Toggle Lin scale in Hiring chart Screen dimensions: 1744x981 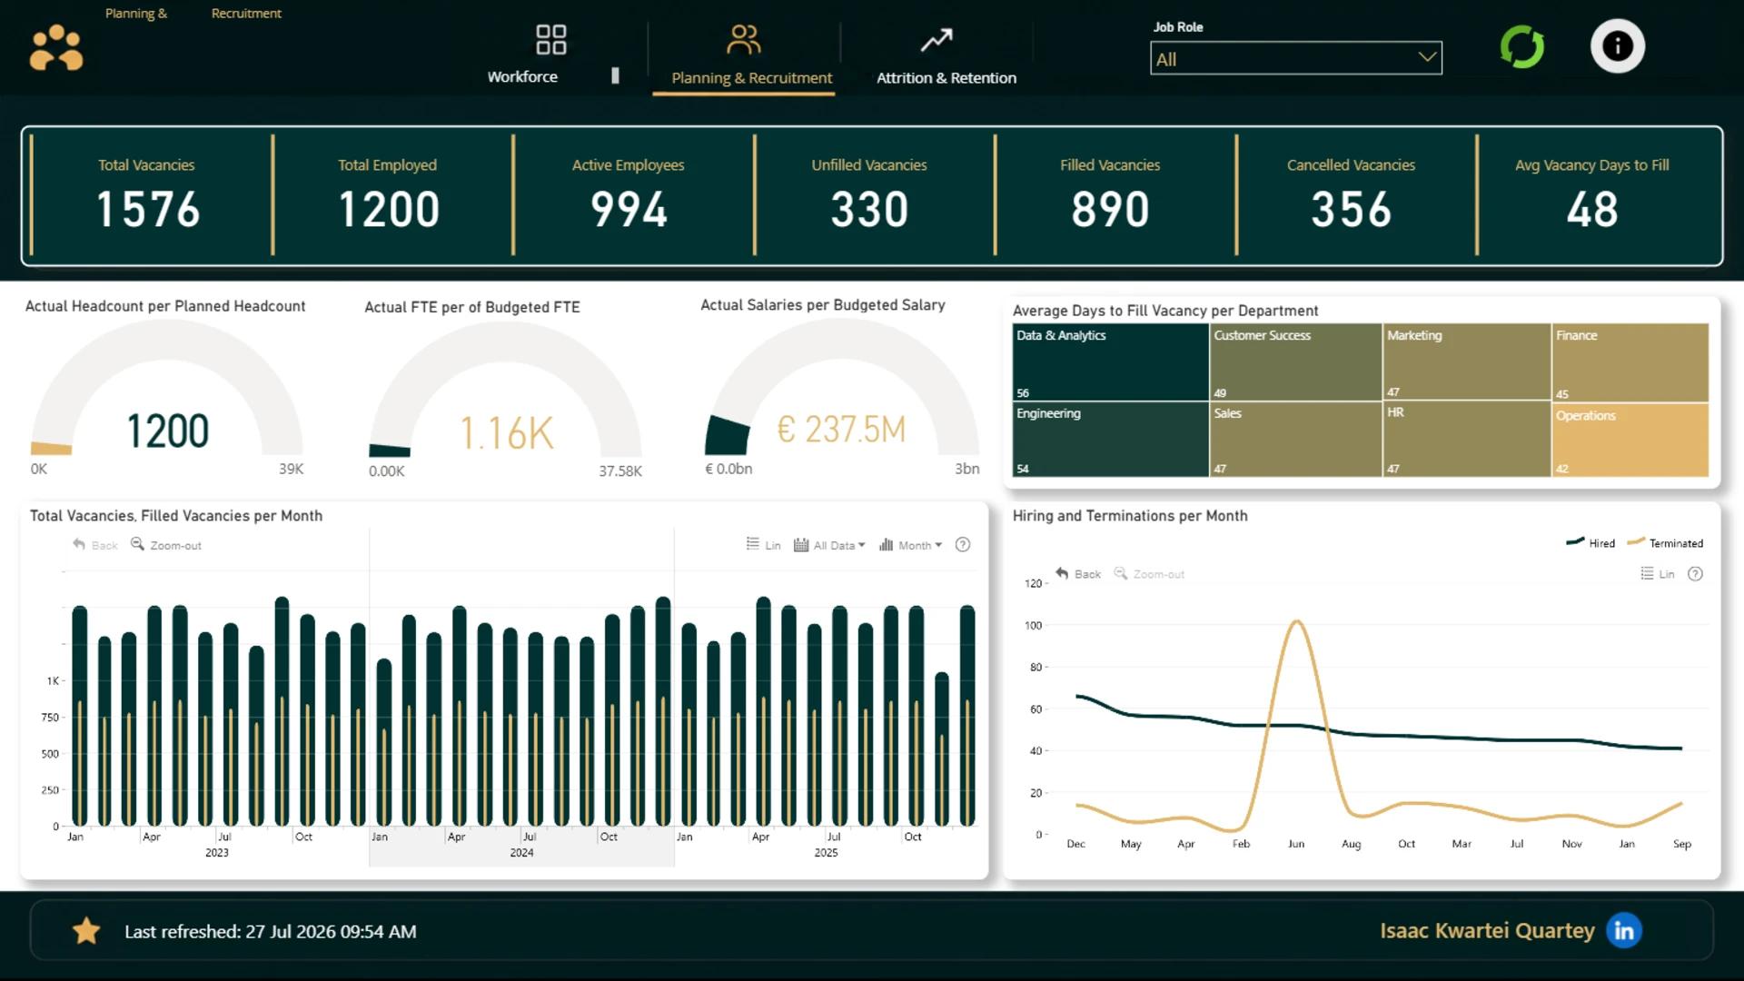[x=1658, y=574]
